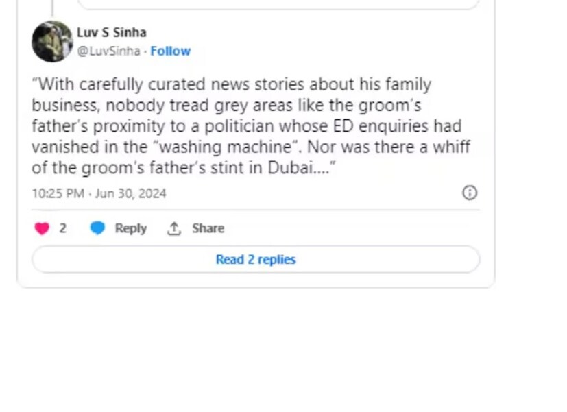The image size is (567, 412).
Task: Click the partial rounded button above the tweet
Action: pos(278,4)
